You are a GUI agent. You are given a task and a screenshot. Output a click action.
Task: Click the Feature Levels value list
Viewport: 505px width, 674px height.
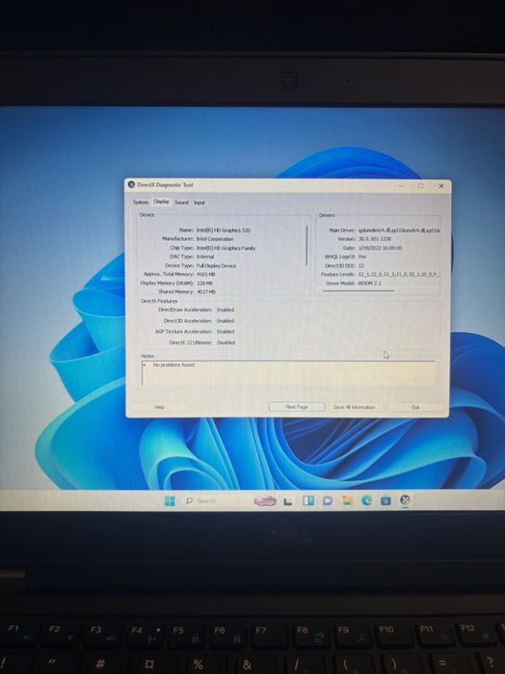point(398,274)
